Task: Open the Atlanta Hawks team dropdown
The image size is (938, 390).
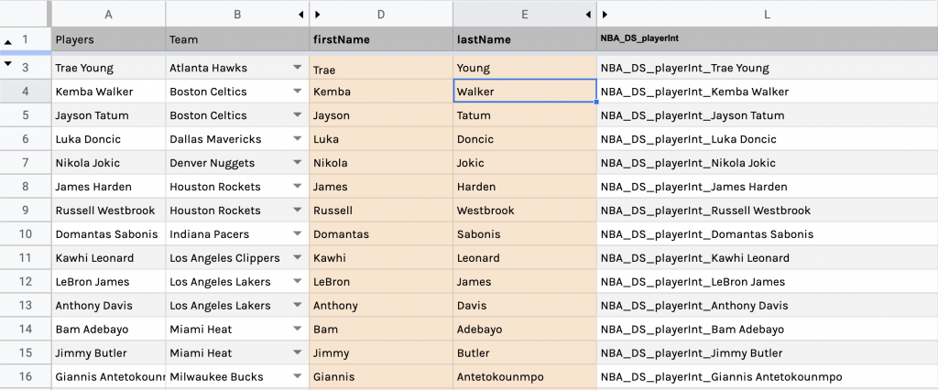Action: (x=297, y=68)
